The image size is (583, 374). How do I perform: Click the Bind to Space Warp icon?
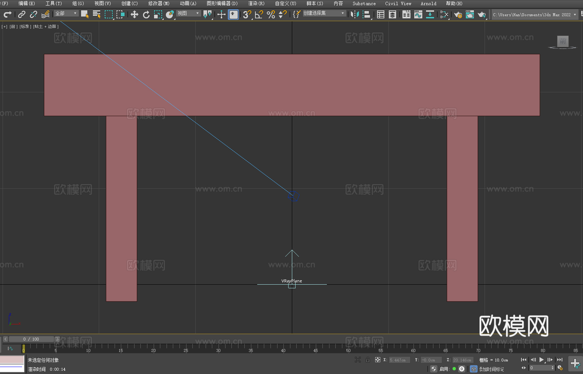[45, 14]
